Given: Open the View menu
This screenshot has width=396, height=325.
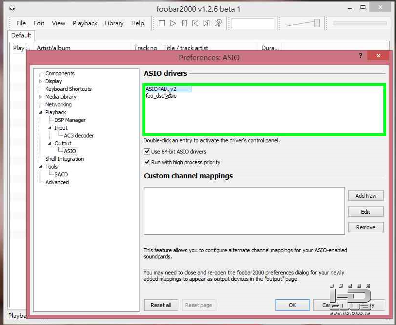Looking at the screenshot, I should coord(59,23).
